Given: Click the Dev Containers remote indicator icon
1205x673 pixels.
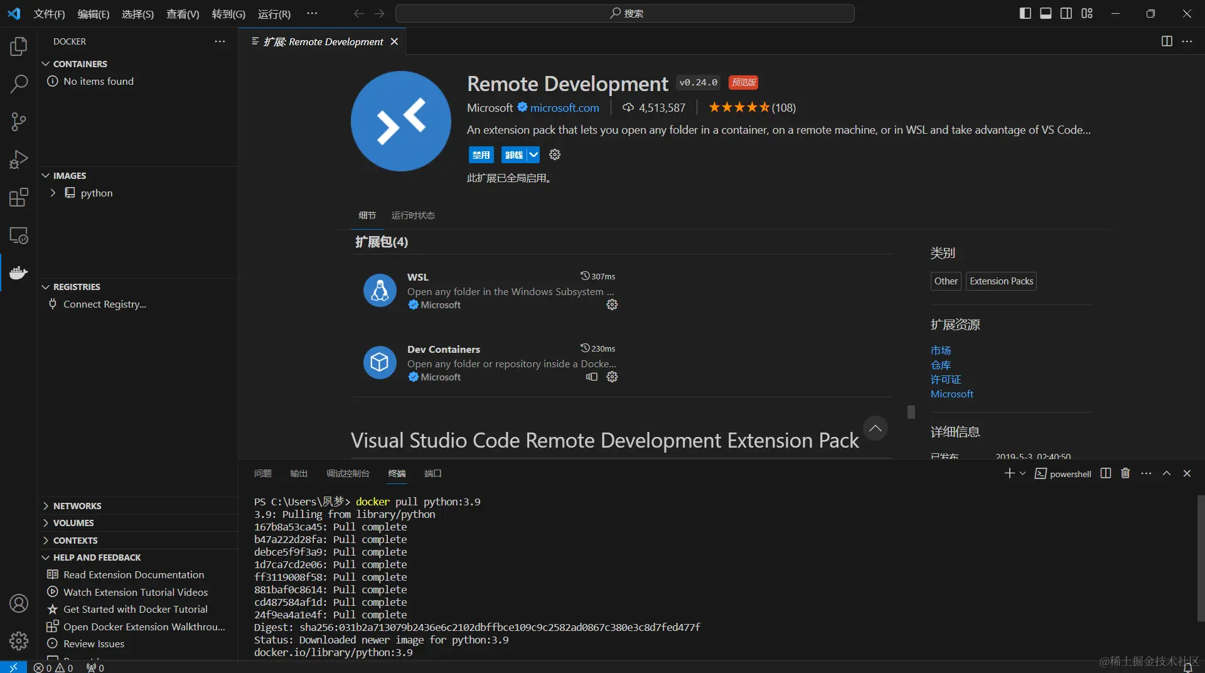Looking at the screenshot, I should tap(591, 377).
